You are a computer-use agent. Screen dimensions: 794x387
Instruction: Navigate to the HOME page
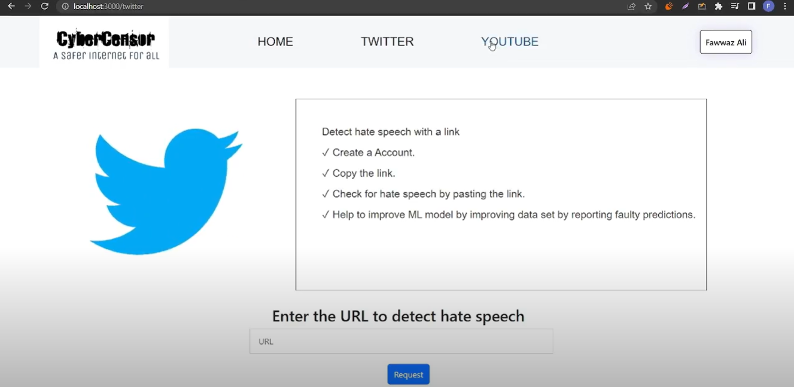(x=275, y=42)
